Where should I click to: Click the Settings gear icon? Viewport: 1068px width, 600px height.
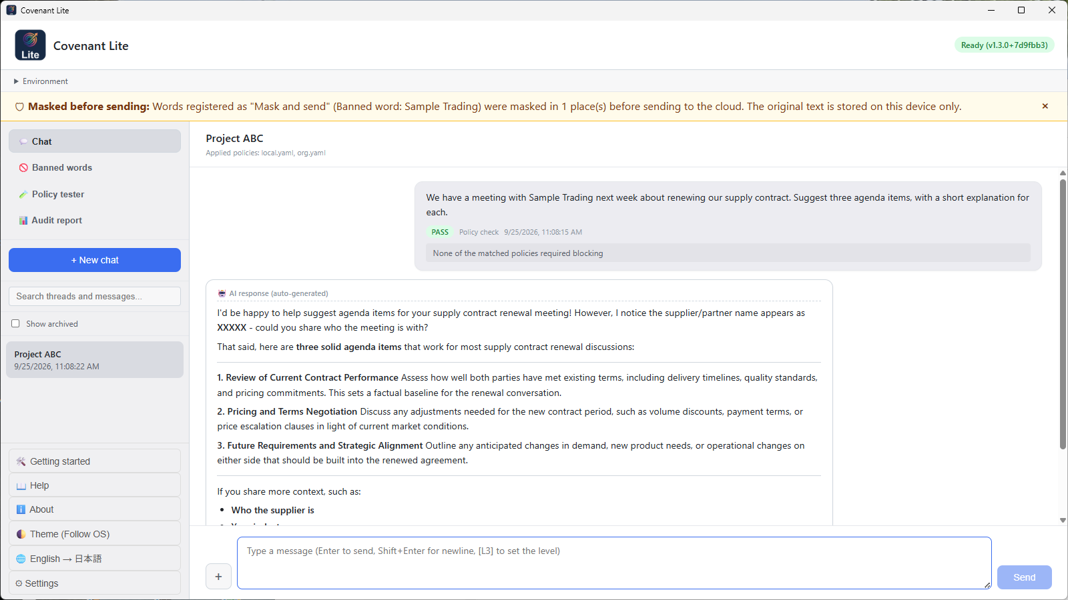[19, 583]
